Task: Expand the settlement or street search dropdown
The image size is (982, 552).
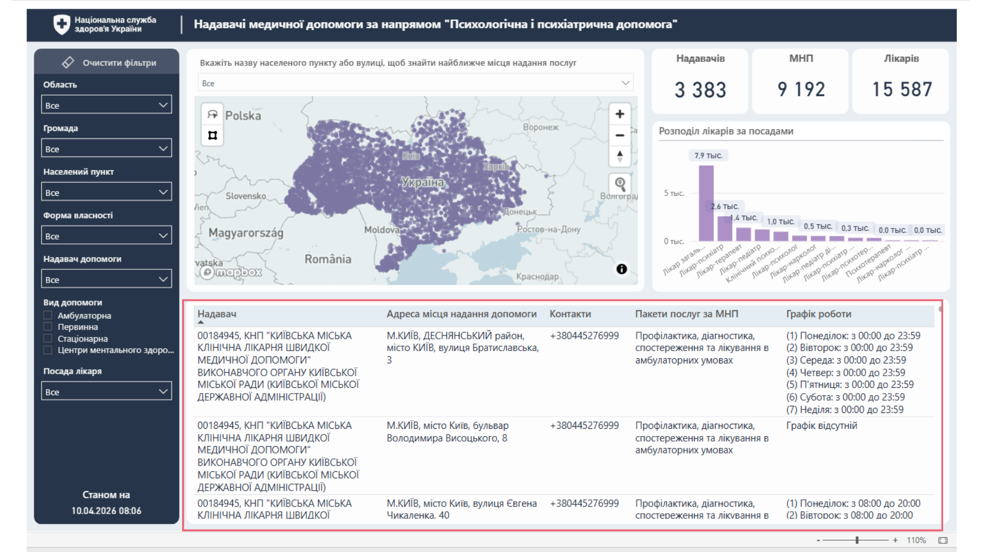Action: coord(415,83)
